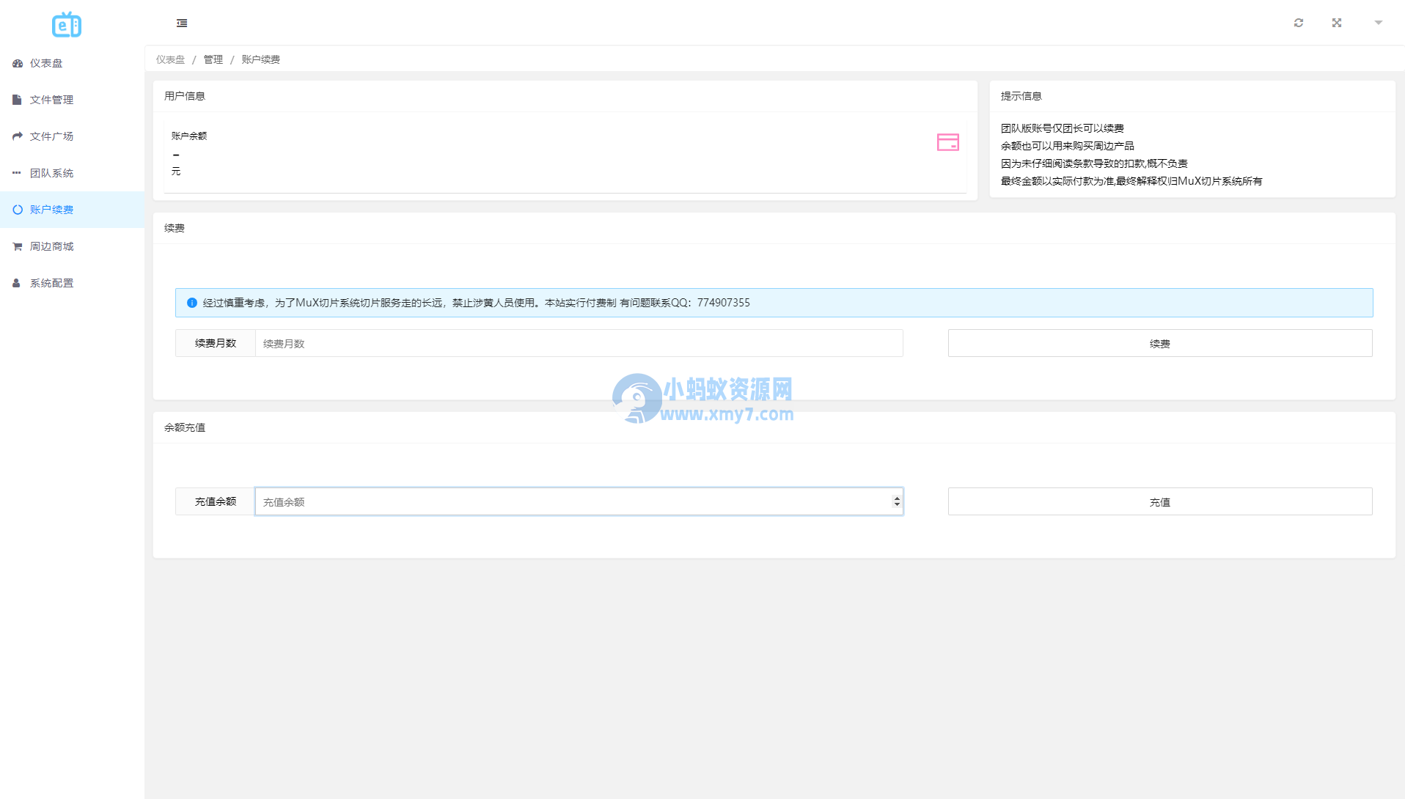
Task: Open 系统配置 from the sidebar
Action: click(x=73, y=283)
